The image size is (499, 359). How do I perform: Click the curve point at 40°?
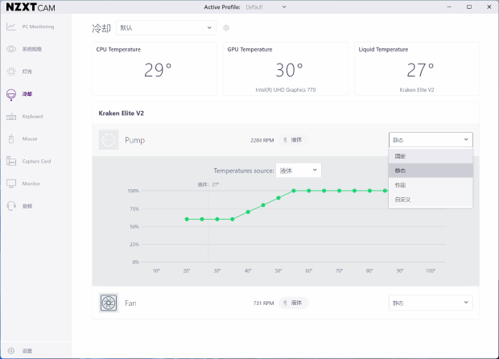coord(248,212)
